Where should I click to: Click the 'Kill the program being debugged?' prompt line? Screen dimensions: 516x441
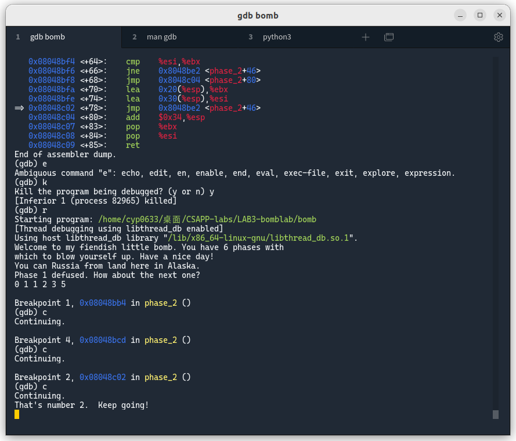pyautogui.click(x=114, y=191)
